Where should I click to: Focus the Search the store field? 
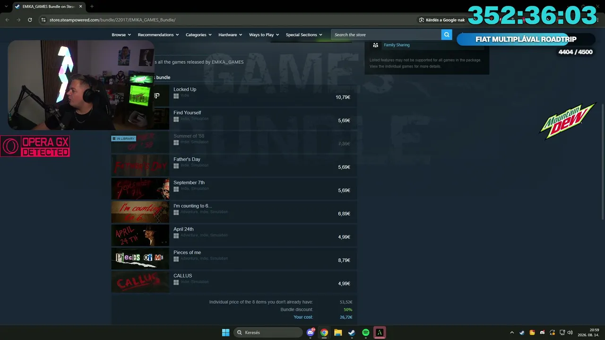[386, 34]
